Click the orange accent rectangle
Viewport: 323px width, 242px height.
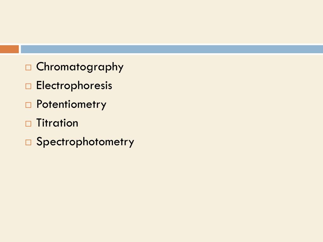(x=9, y=49)
